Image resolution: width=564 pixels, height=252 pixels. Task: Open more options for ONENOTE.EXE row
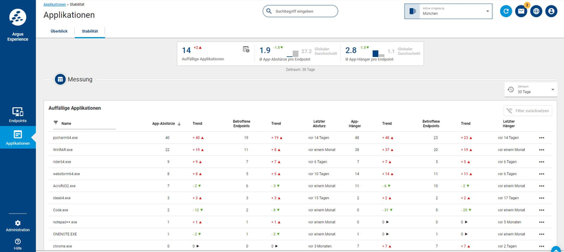click(x=541, y=234)
